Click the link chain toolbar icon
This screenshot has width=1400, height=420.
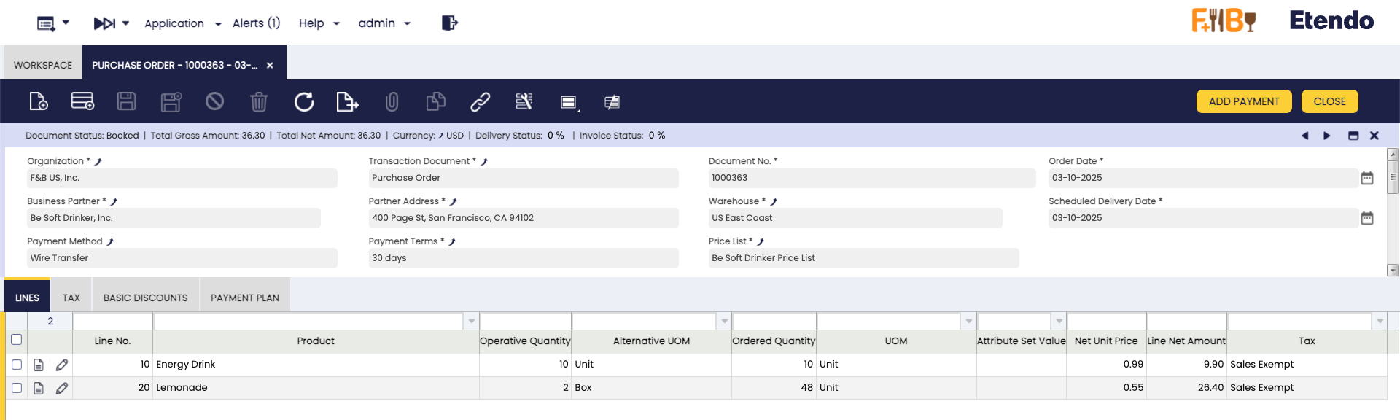(x=480, y=101)
